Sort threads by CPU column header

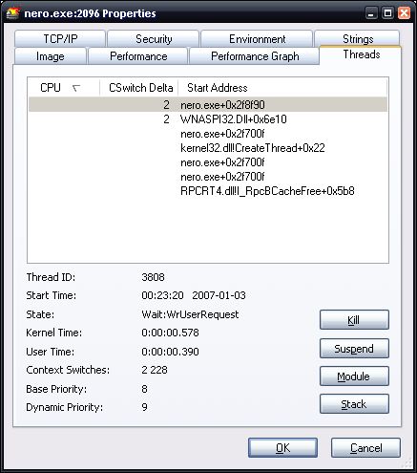[x=64, y=88]
